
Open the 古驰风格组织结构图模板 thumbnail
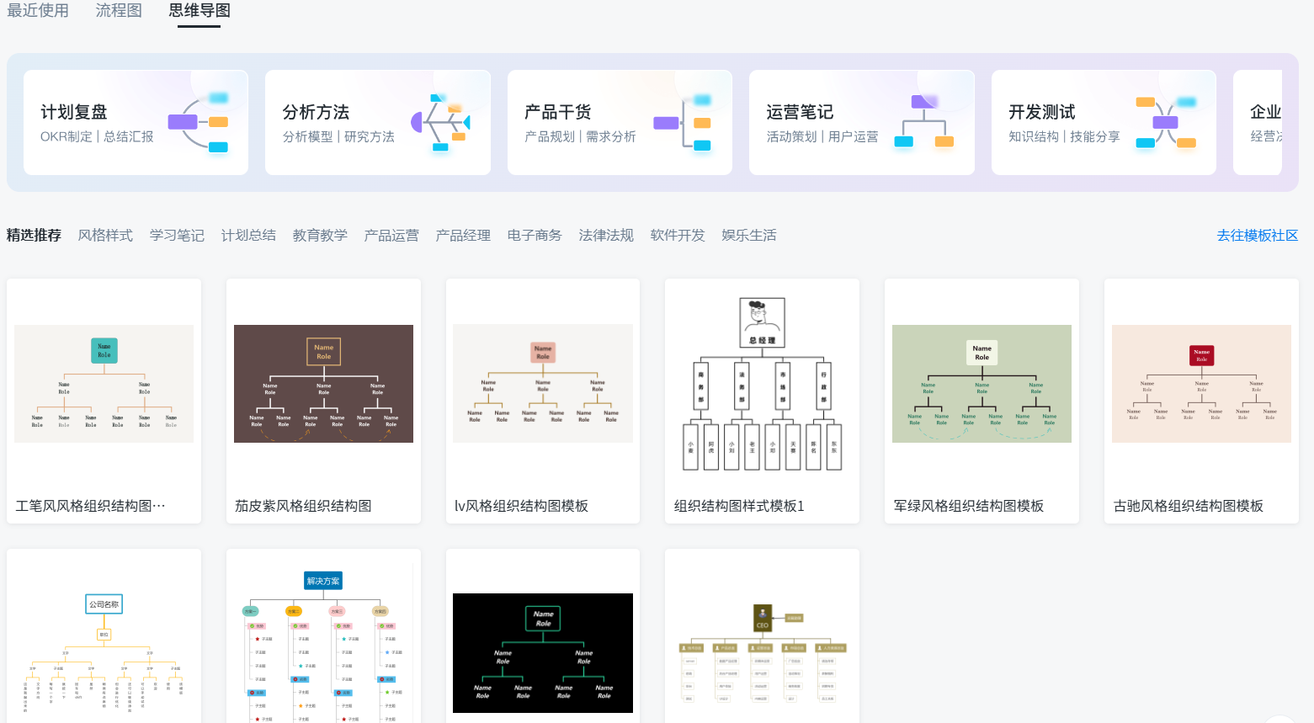point(1201,384)
